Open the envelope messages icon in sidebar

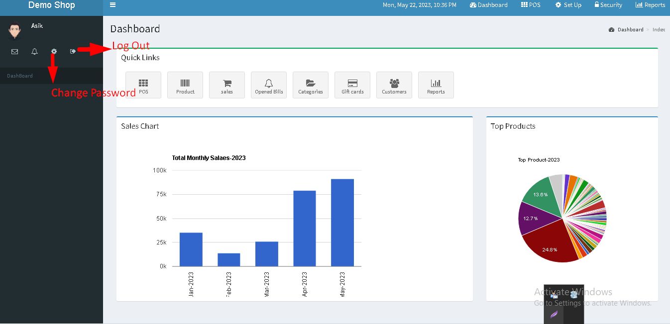(14, 51)
